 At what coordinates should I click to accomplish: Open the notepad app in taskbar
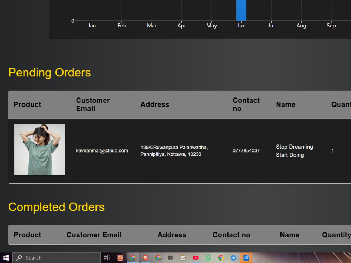coord(183,258)
